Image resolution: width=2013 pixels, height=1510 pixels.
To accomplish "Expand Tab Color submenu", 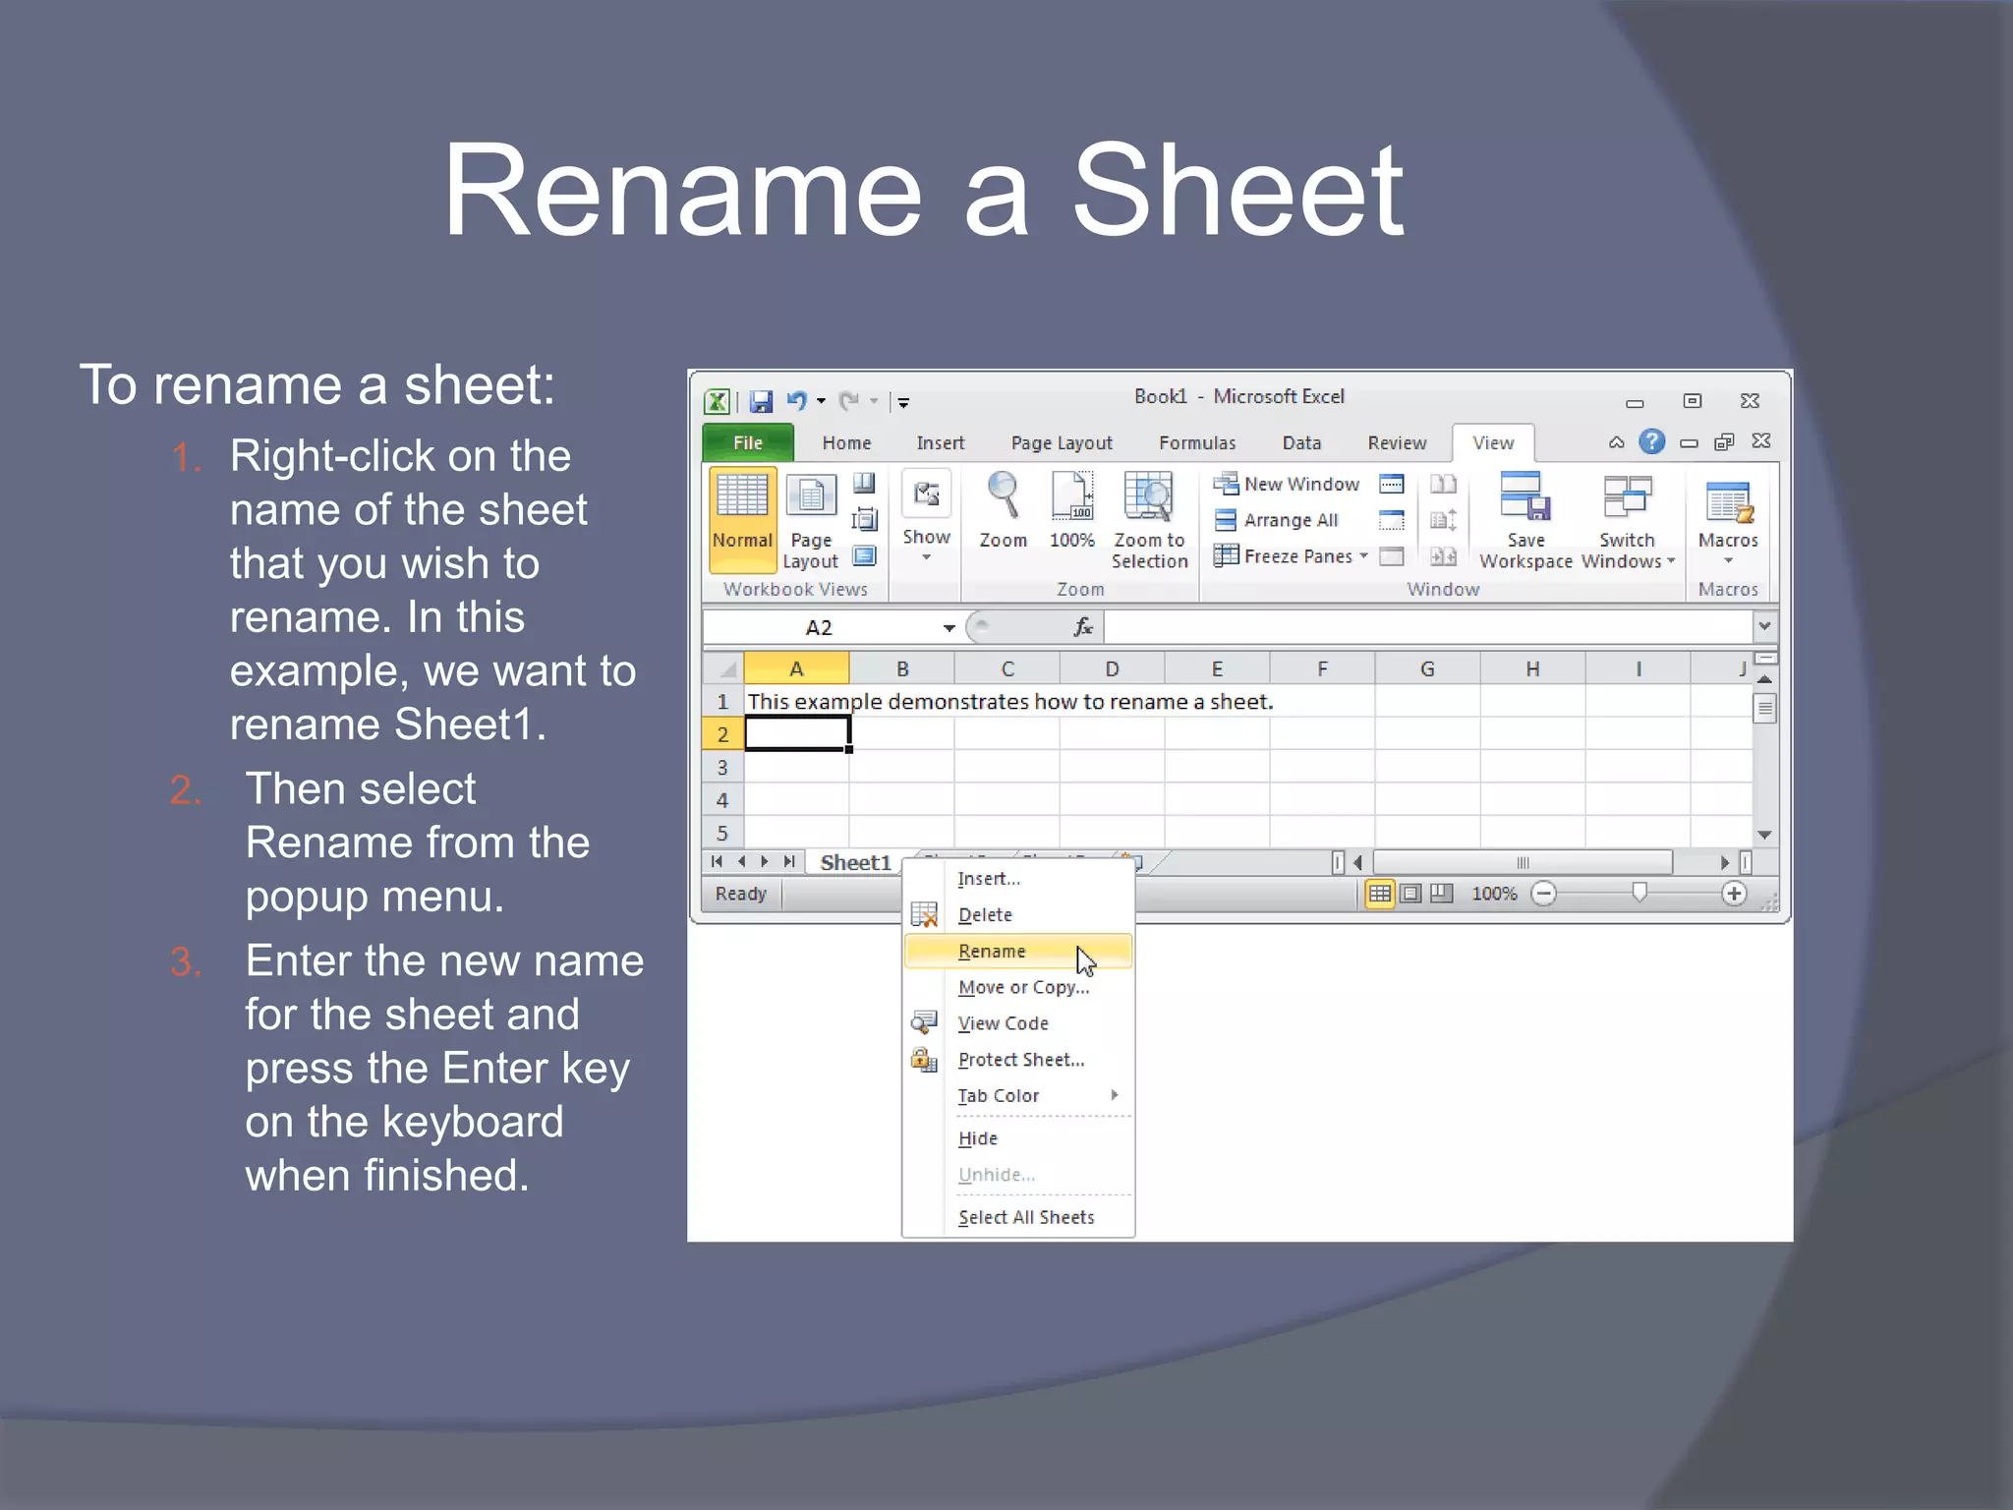I will pos(1018,1095).
